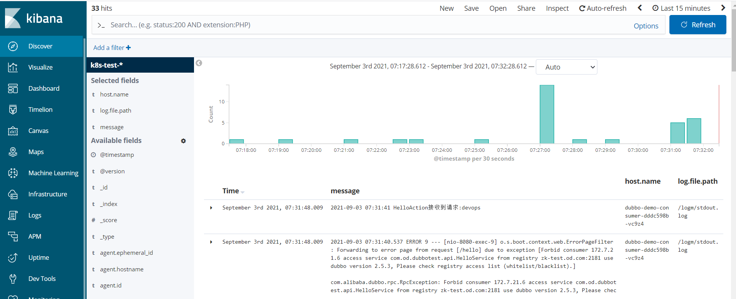Click the Save menu item
Image resolution: width=736 pixels, height=299 pixels.
click(471, 8)
